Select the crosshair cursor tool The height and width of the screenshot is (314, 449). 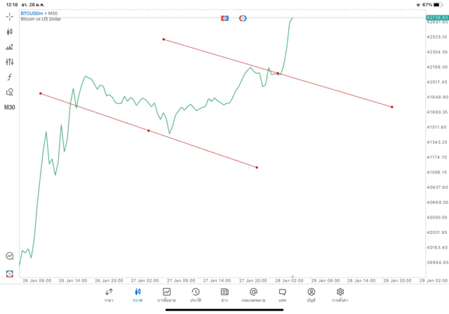tap(10, 16)
